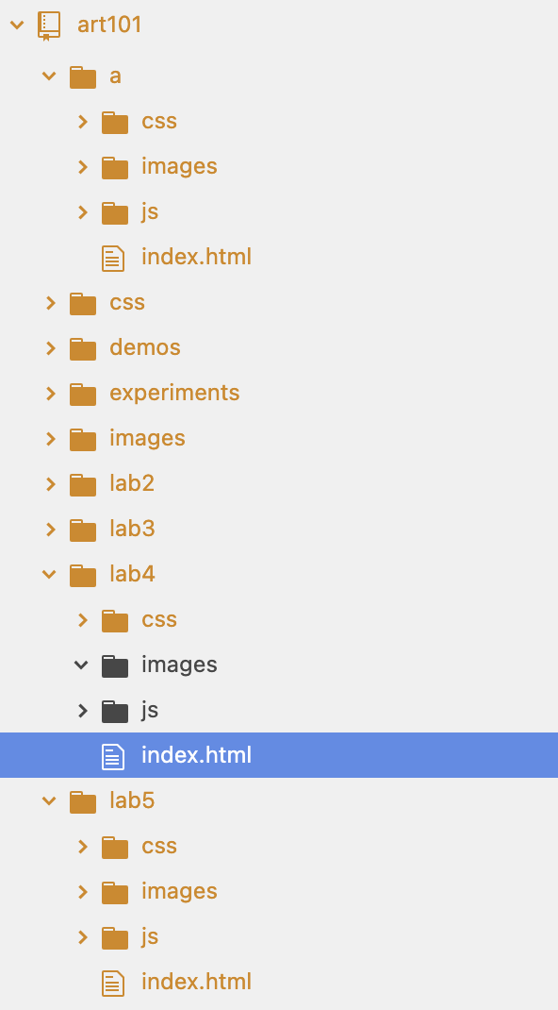Click the art101 project book icon
558x1010 pixels.
point(49,25)
